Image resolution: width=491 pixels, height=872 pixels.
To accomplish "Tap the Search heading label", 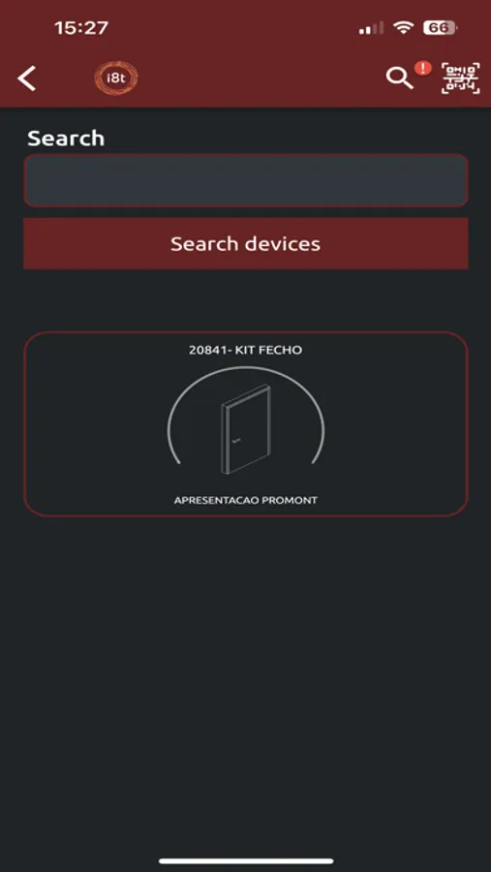I will click(66, 138).
